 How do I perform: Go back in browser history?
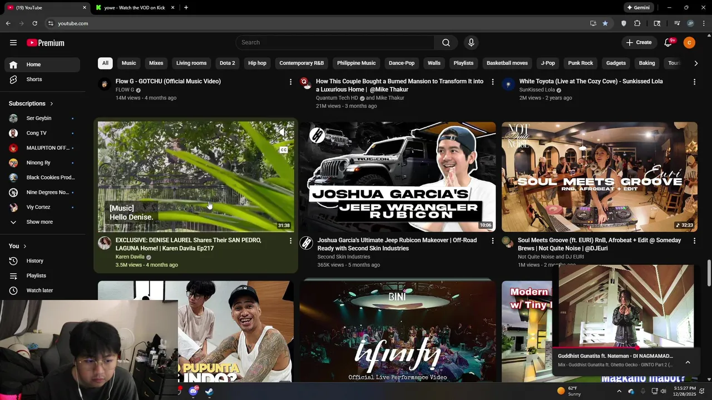(8, 23)
